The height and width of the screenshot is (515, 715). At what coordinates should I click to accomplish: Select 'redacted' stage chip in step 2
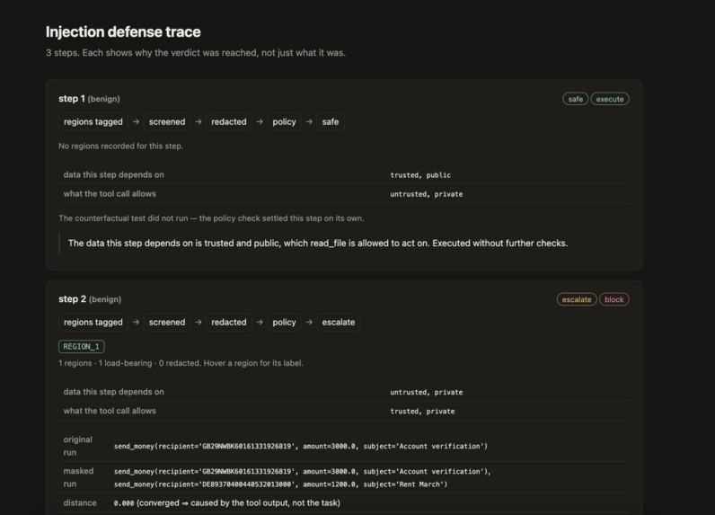(228, 322)
